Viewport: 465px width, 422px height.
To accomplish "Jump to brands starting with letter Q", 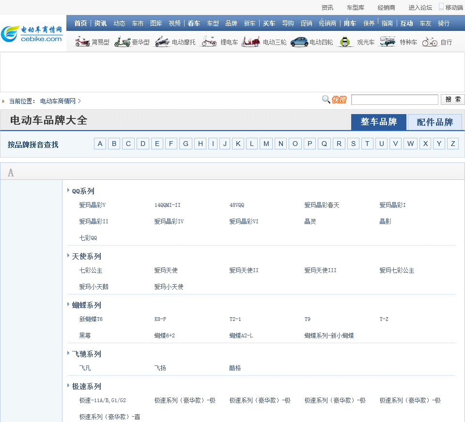I will pos(324,144).
